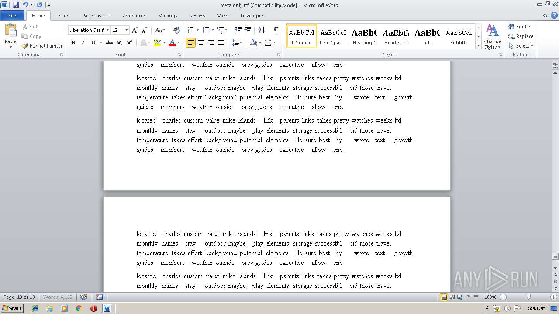The image size is (559, 314).
Task: Click the proofing errors icon in status bar
Action: [84, 297]
